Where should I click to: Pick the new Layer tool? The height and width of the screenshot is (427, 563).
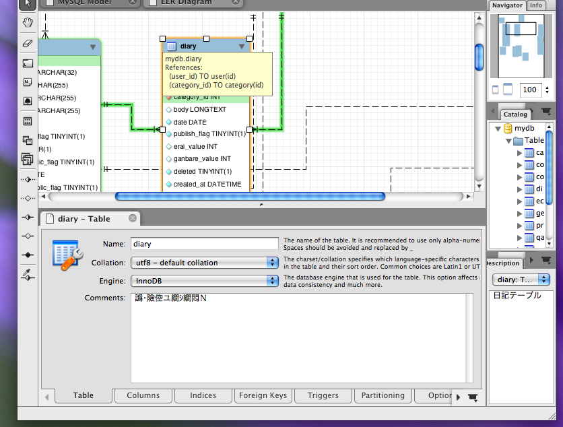click(27, 63)
